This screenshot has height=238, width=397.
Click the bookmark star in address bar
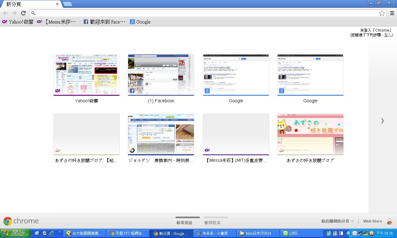(382, 13)
